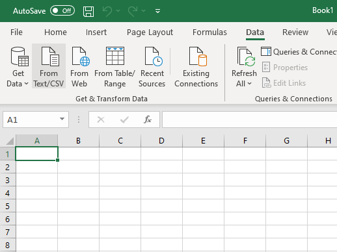This screenshot has height=252, width=337.
Task: Choose From Table/Range
Action: (115, 66)
